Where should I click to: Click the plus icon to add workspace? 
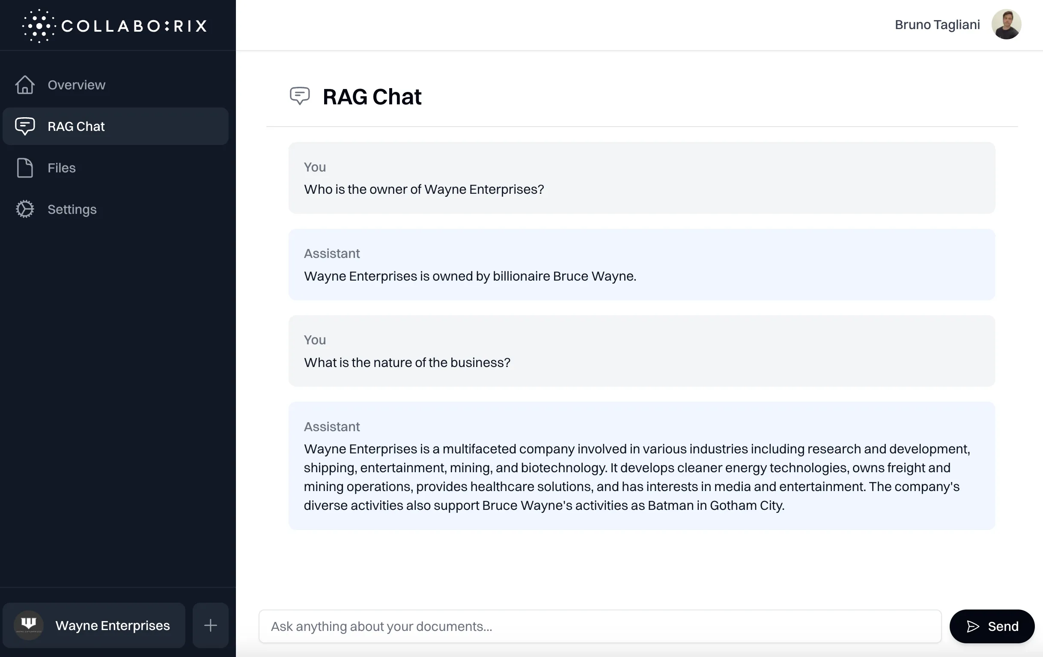coord(211,625)
